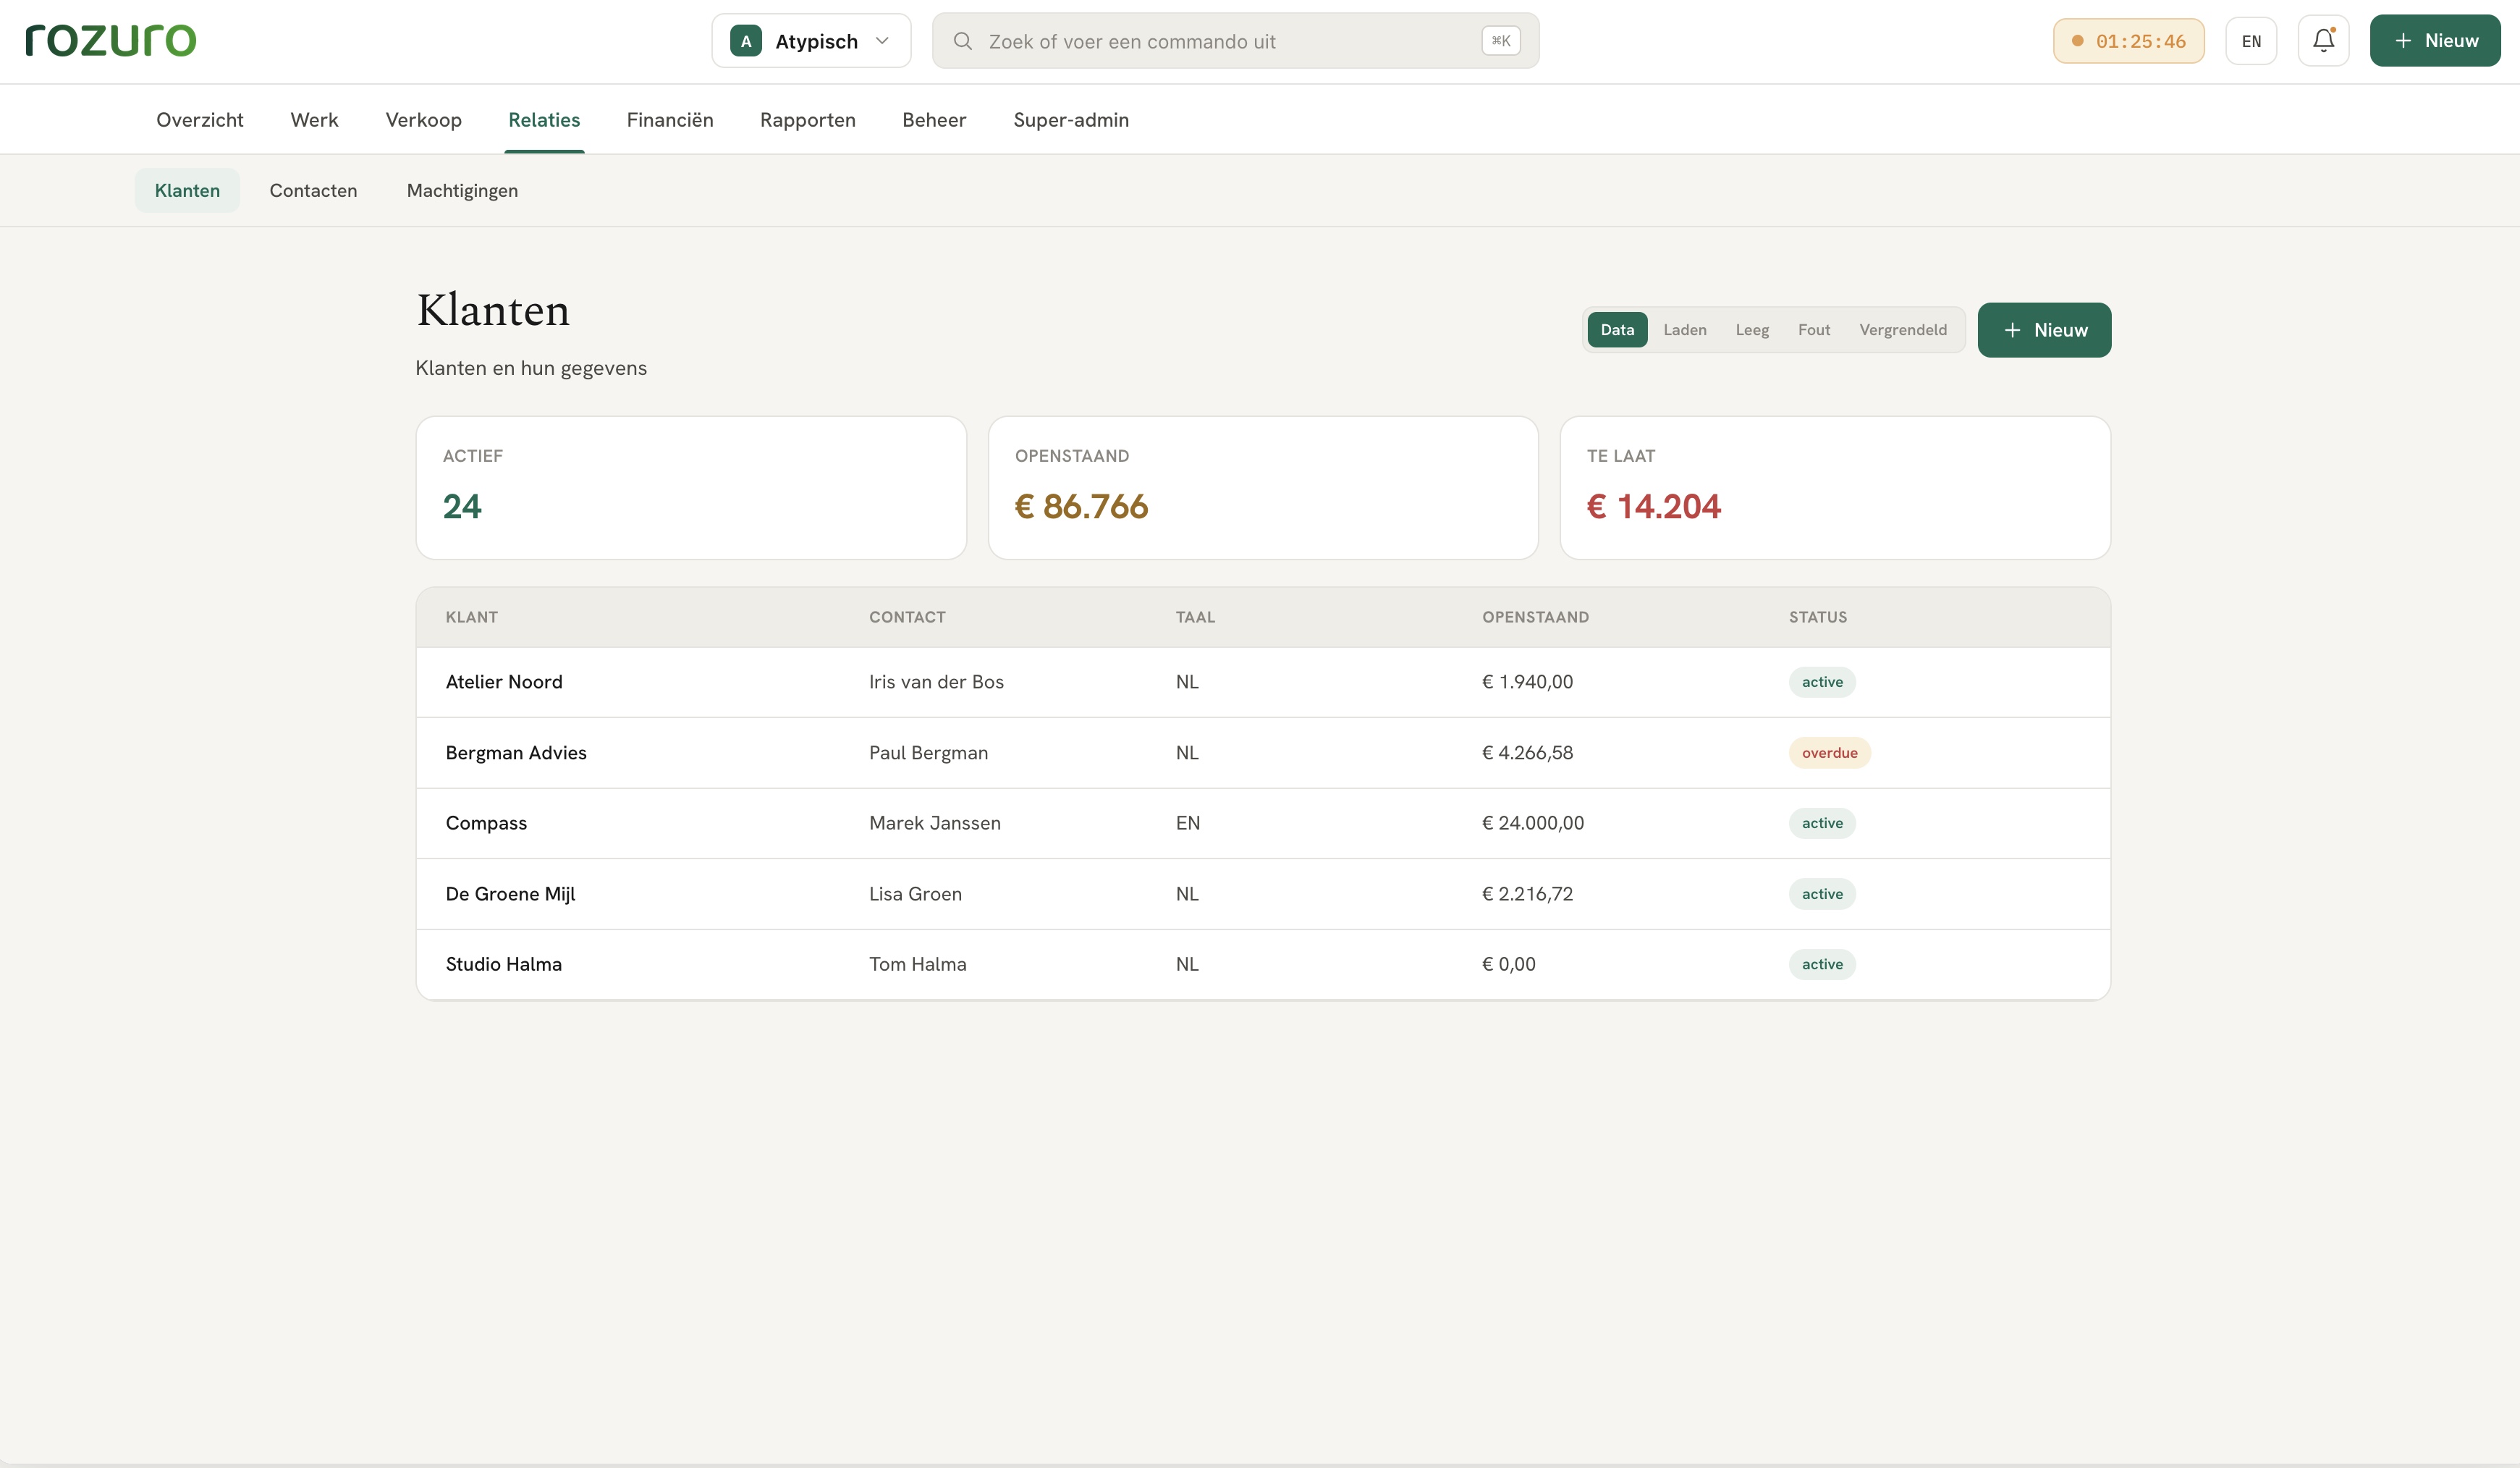This screenshot has width=2520, height=1468.
Task: Click the € 24.000,00 amount
Action: point(1533,823)
